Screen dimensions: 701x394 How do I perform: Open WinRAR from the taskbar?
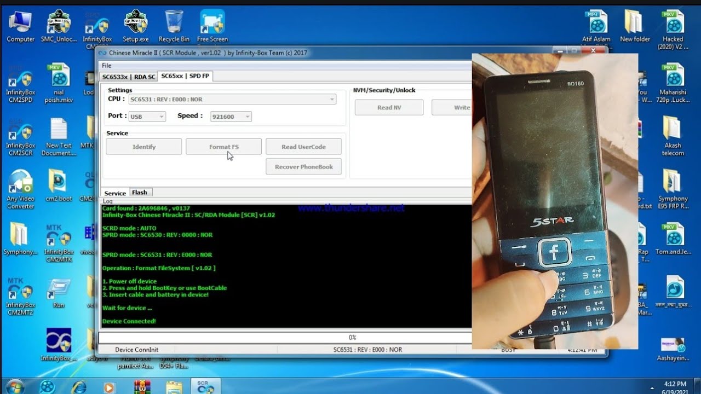coord(142,386)
